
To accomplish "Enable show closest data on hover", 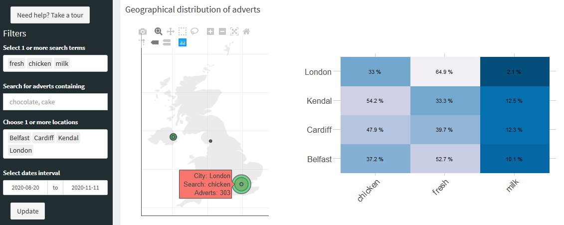I will tap(155, 42).
